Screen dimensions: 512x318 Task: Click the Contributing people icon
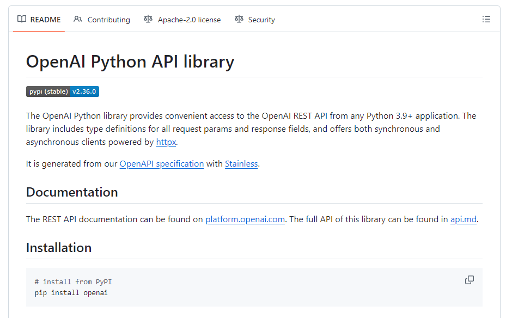[x=78, y=19]
